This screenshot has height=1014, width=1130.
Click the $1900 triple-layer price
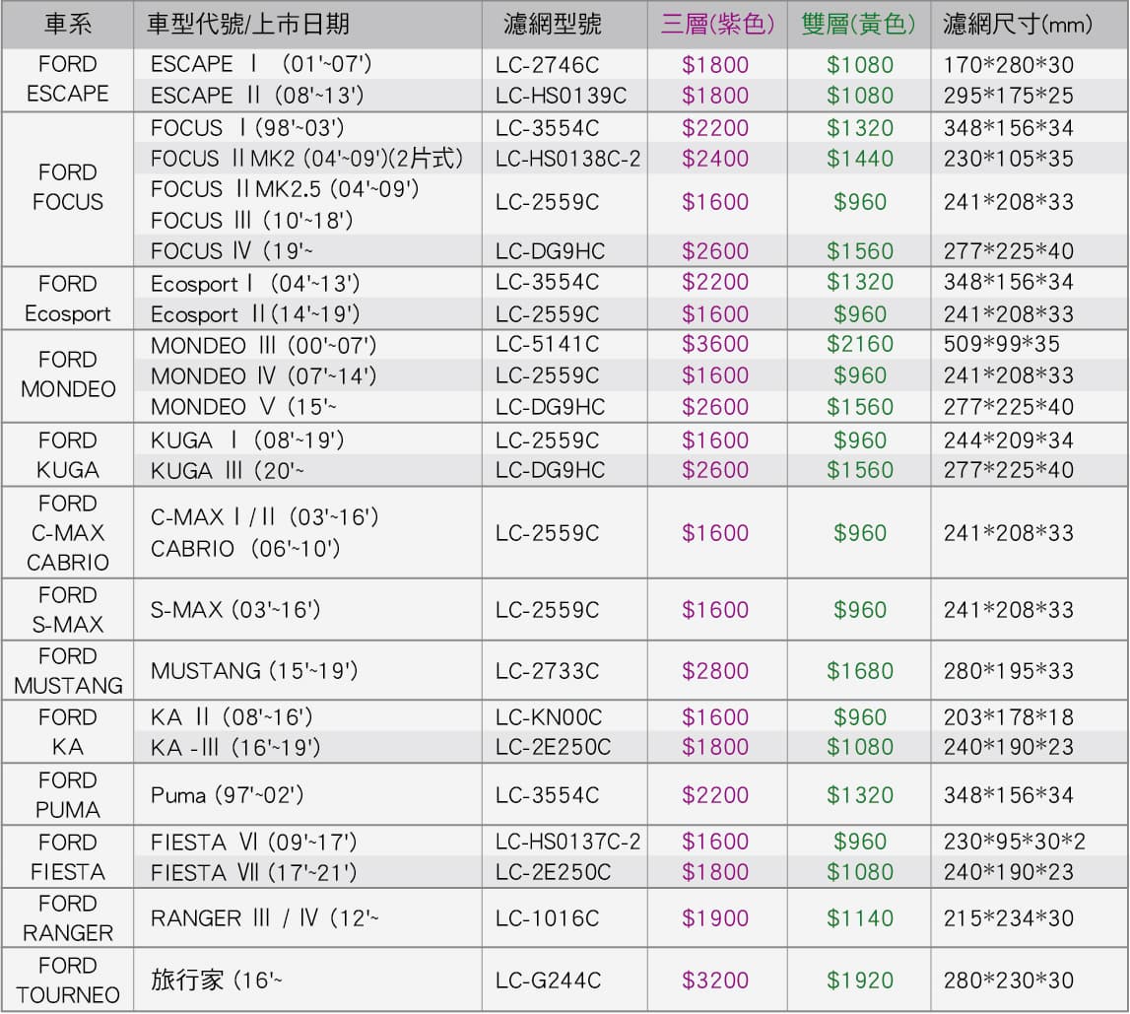[x=715, y=918]
